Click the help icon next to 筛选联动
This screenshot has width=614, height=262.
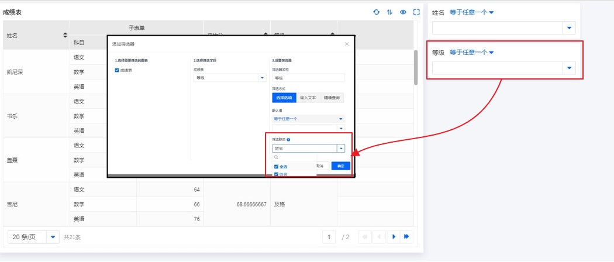(289, 140)
